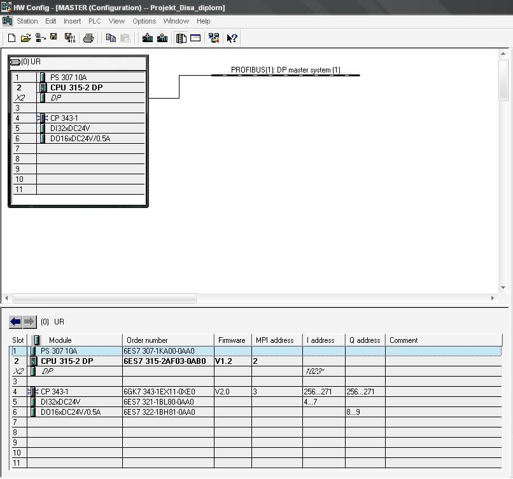Image resolution: width=513 pixels, height=479 pixels.
Task: Open the PLC menu
Action: 95,21
